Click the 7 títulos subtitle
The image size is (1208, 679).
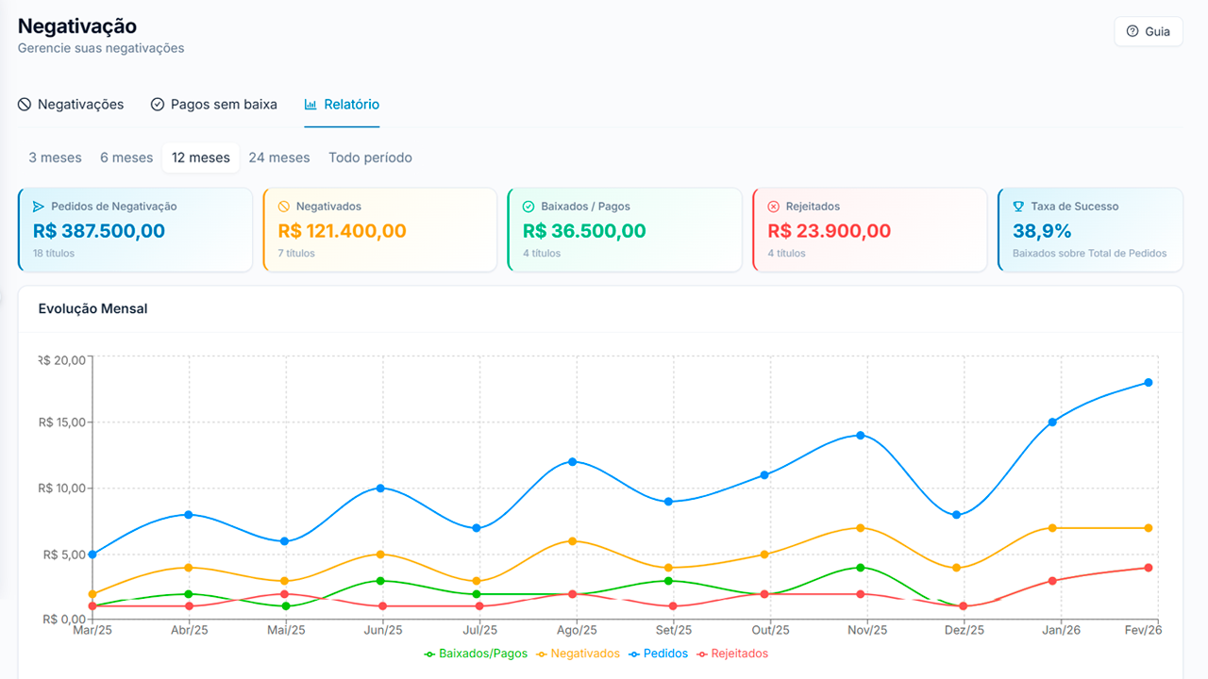[296, 254]
